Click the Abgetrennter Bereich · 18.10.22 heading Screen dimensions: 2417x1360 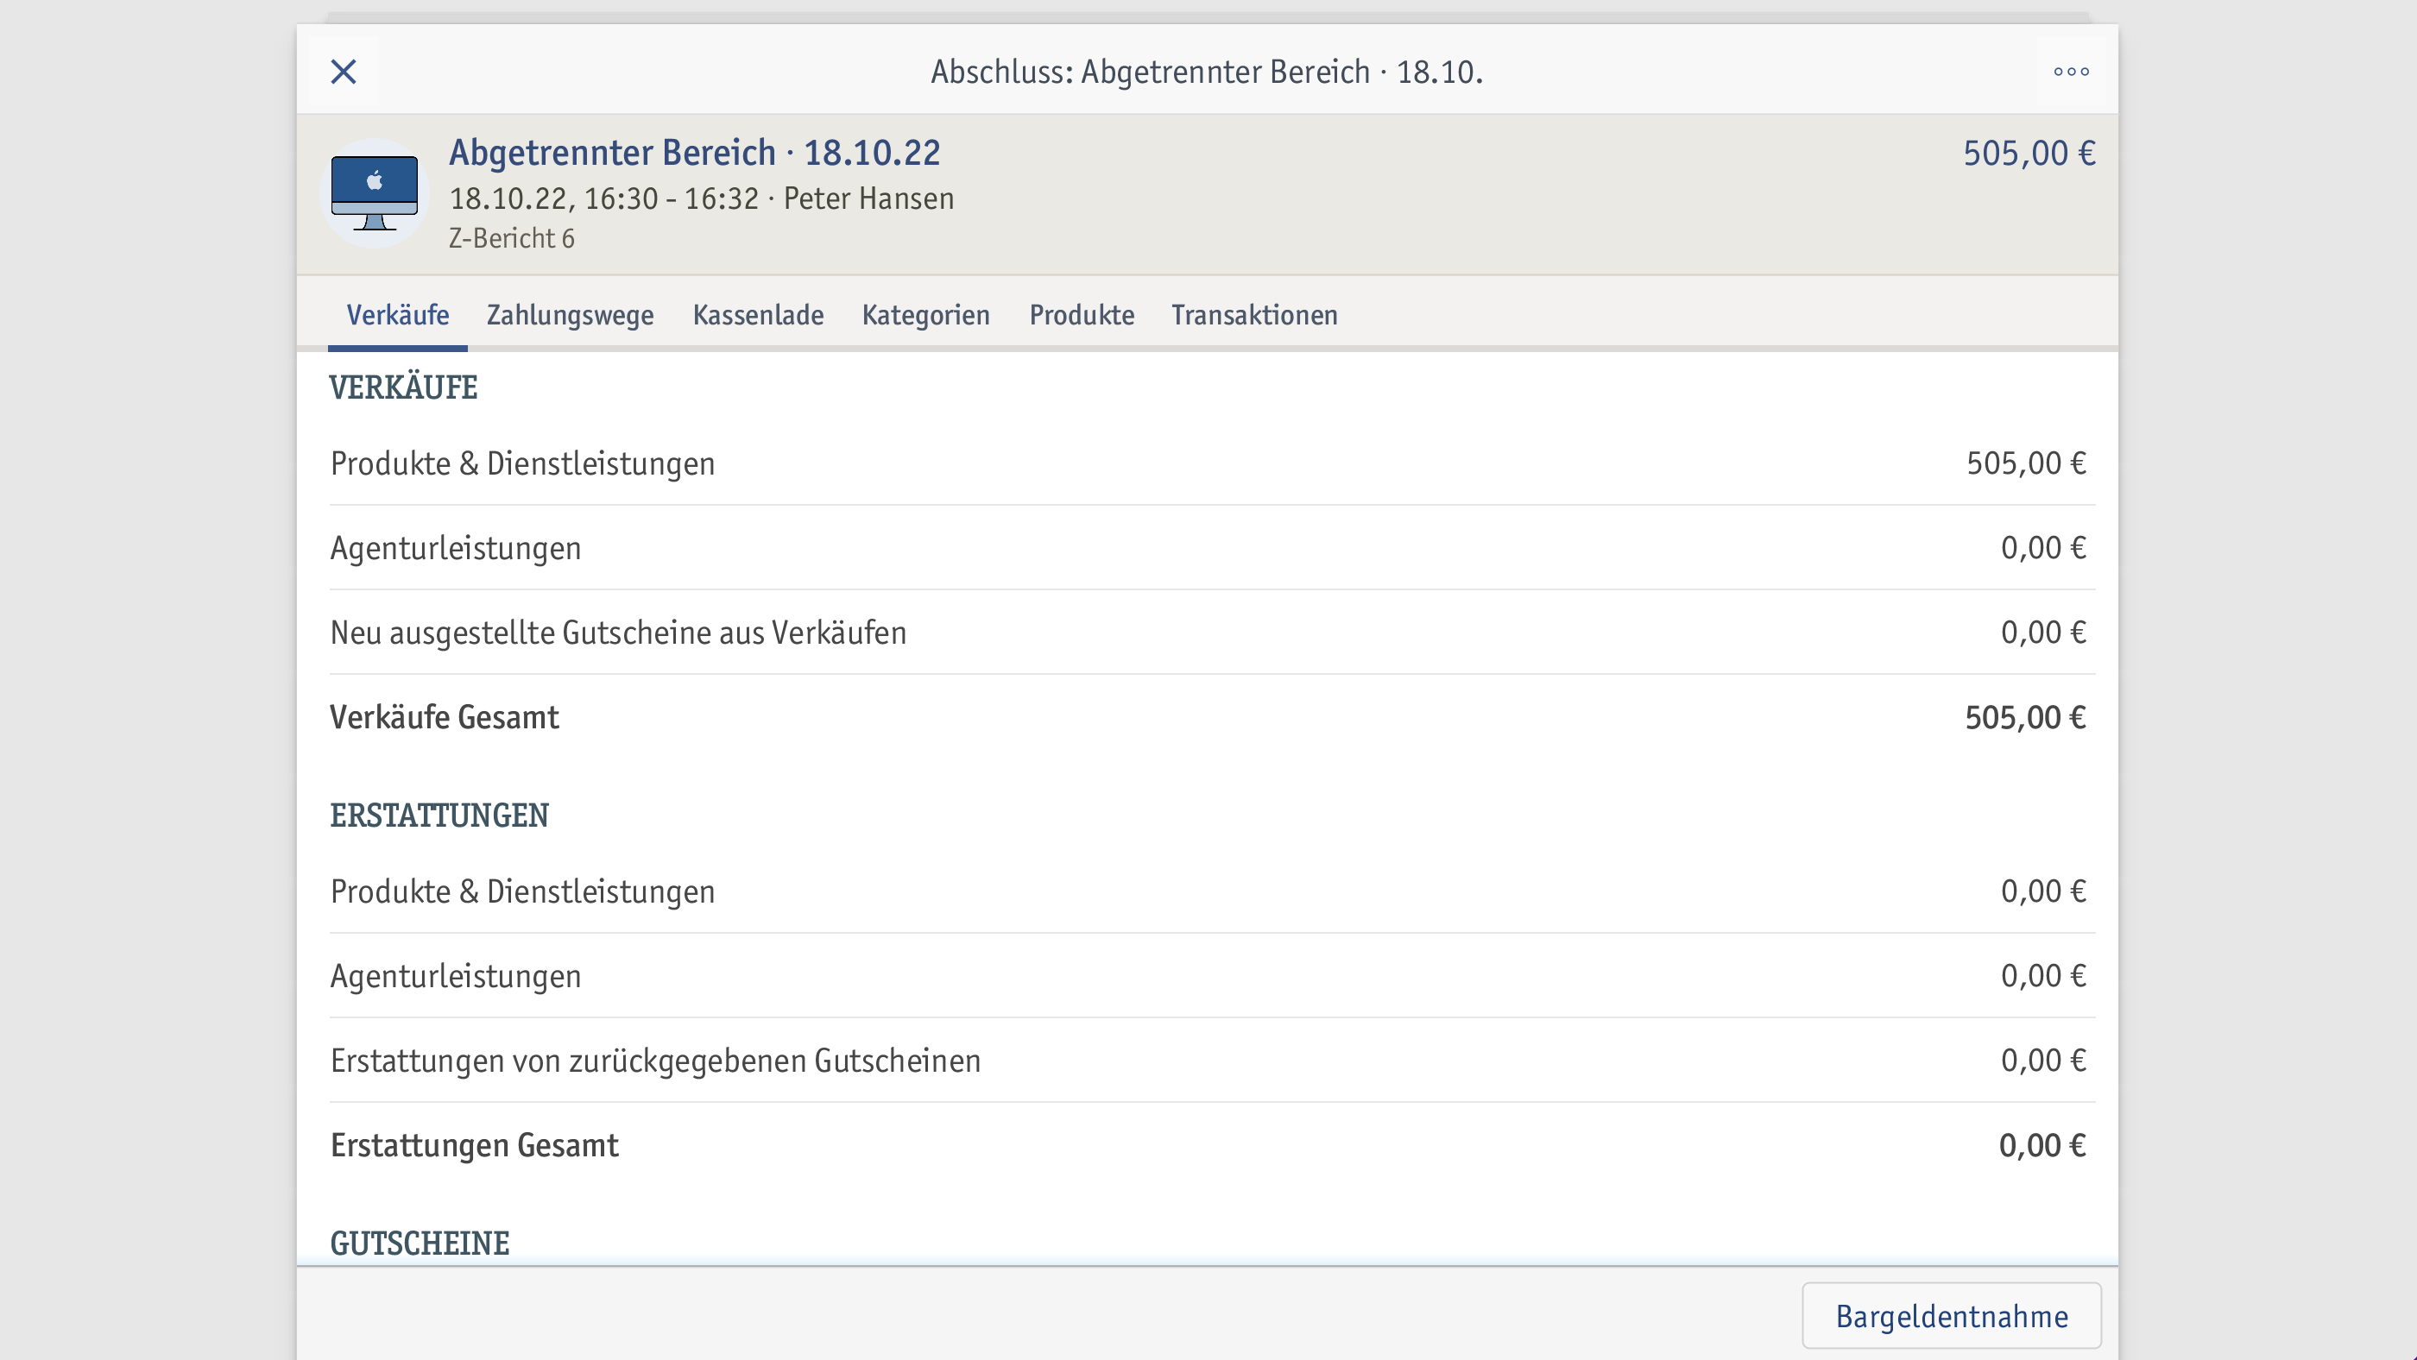694,153
